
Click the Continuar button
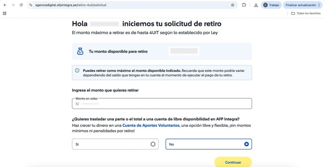pos(233,162)
